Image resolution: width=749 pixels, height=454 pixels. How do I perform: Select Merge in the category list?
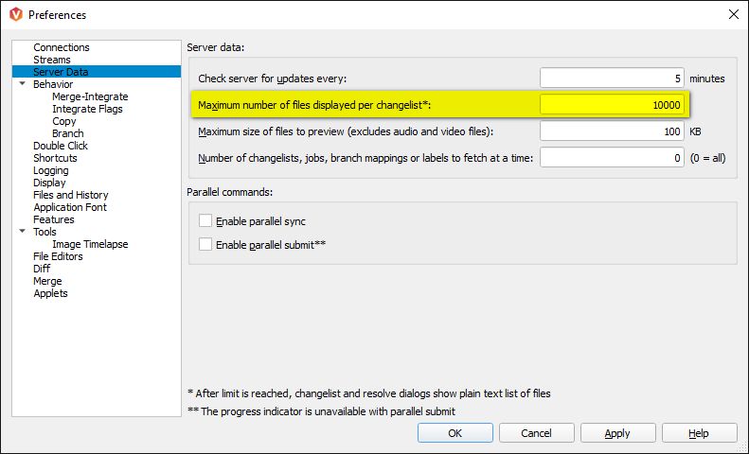47,281
